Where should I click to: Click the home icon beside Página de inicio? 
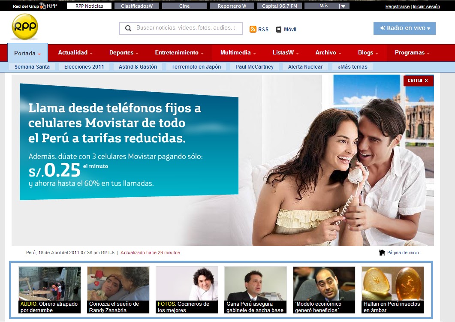(382, 253)
